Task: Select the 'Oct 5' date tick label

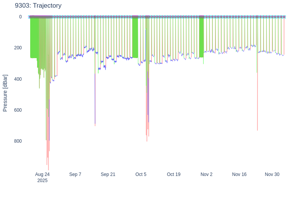Action: coord(141,174)
